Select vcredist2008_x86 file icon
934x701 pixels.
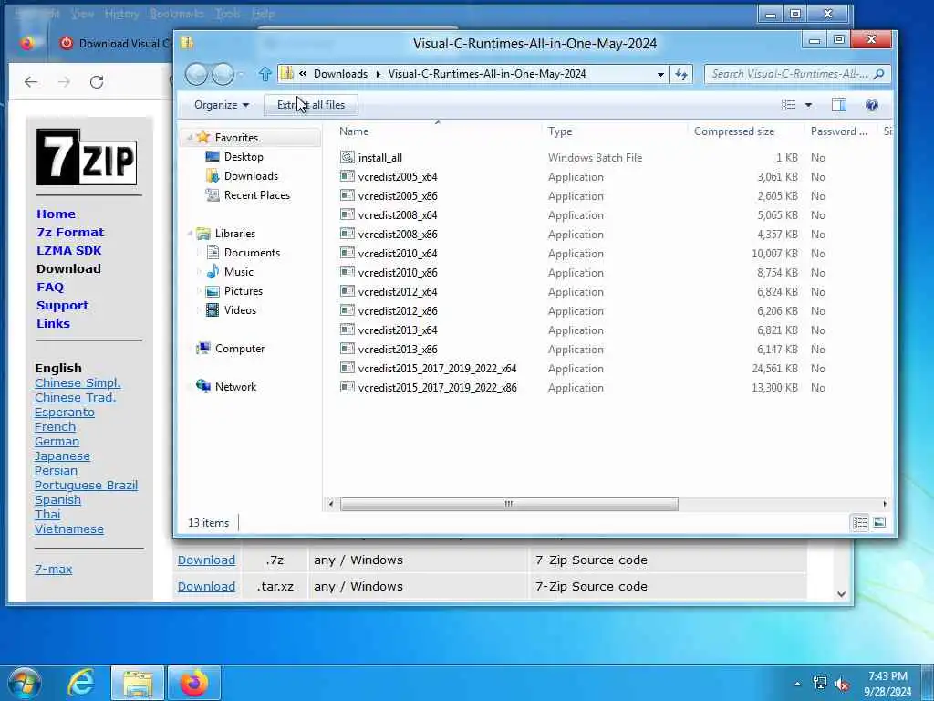pyautogui.click(x=348, y=234)
